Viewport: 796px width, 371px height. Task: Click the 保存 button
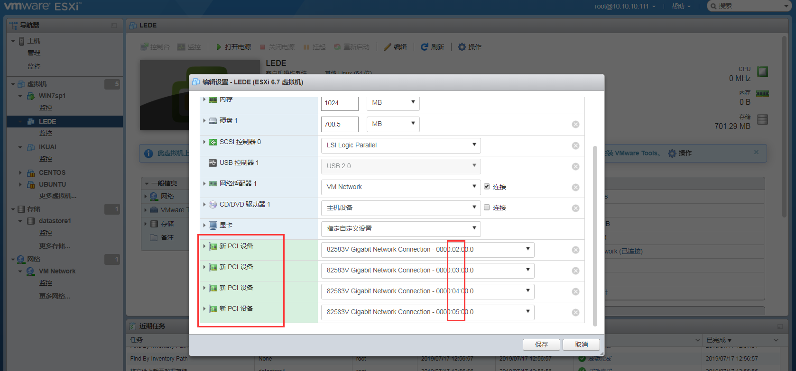pyautogui.click(x=541, y=344)
